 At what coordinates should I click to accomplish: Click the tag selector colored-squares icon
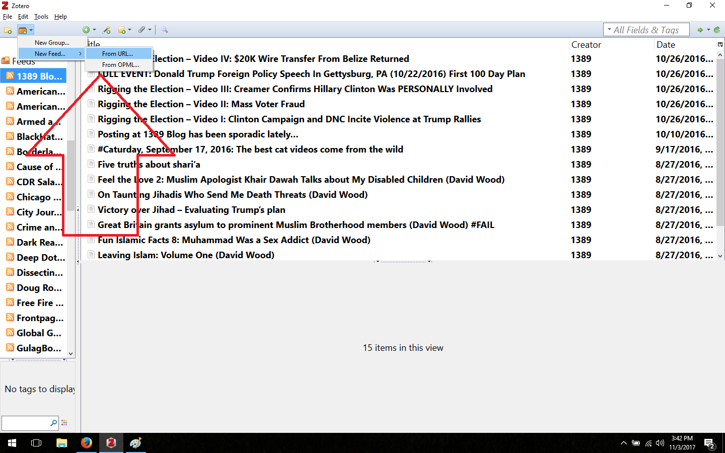tap(64, 423)
